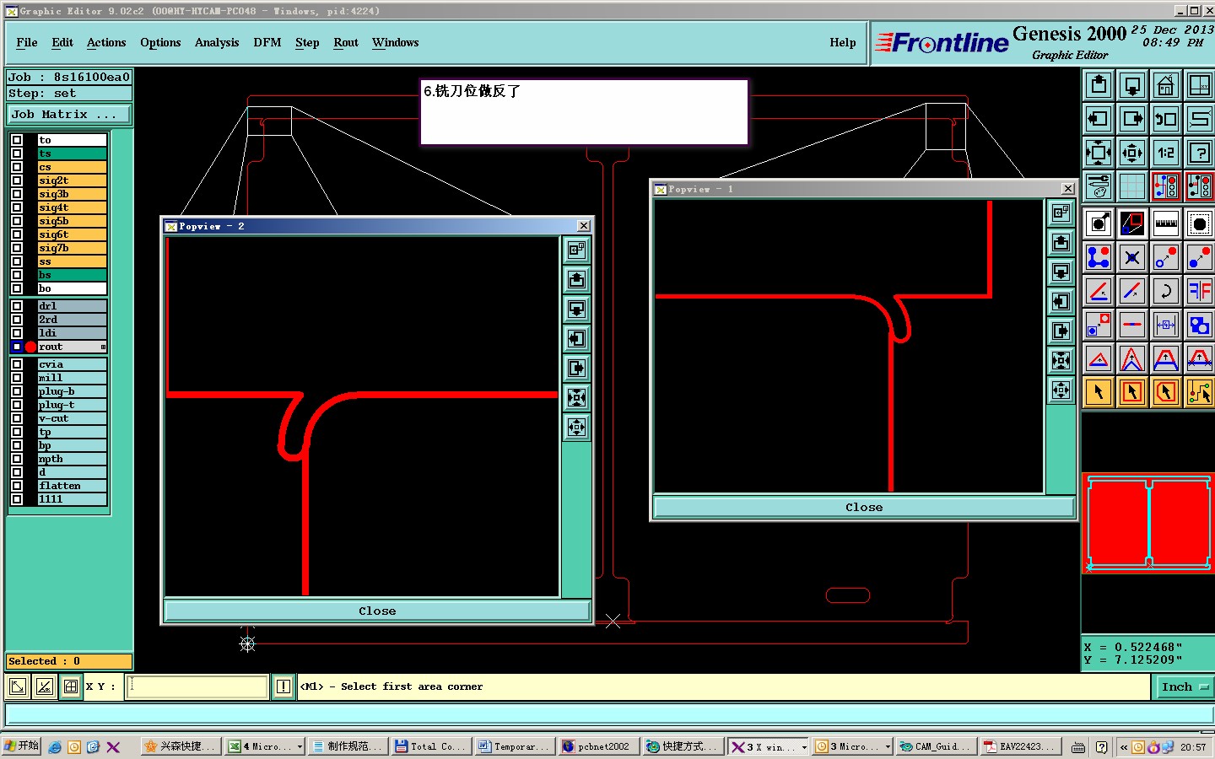Screen dimensions: 1215x759
Task: Click the mirror F icon
Action: [x=1200, y=291]
